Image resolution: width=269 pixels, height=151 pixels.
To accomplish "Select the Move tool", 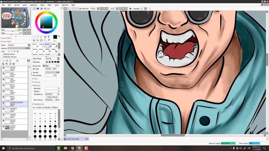I will pos(34,40).
